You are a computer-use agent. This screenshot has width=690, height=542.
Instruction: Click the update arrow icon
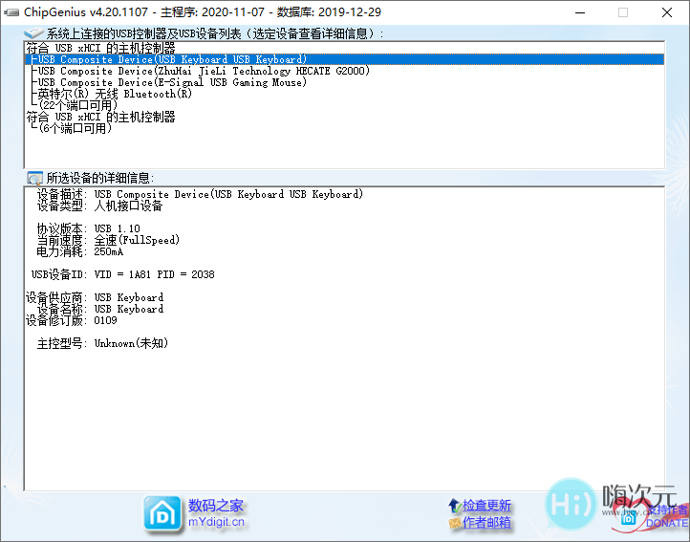455,506
